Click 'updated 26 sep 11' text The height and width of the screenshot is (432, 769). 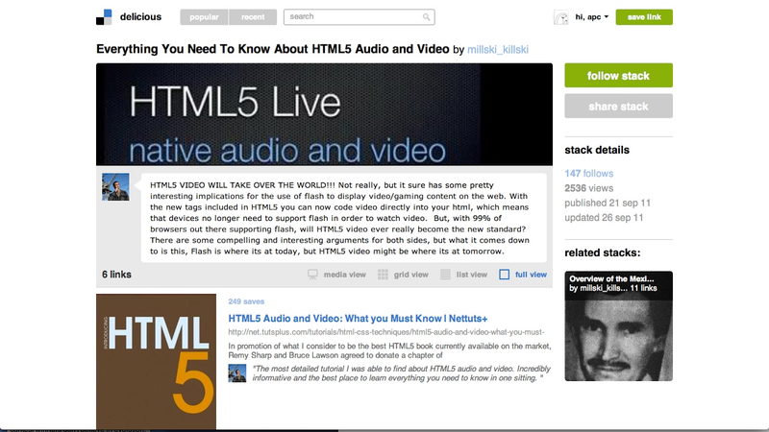pyautogui.click(x=604, y=218)
